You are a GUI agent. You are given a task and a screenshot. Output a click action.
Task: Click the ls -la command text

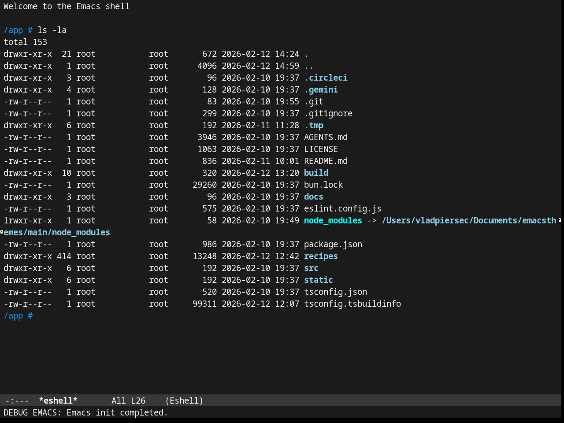point(52,30)
